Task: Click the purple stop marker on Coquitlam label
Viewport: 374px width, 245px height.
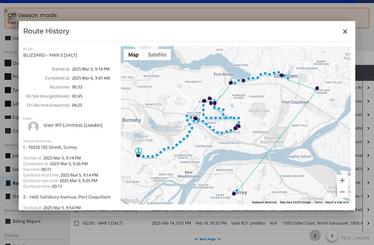Action: coord(282,75)
